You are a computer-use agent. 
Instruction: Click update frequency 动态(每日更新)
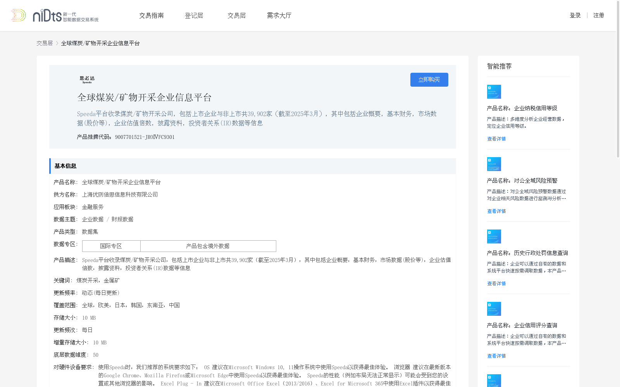point(101,293)
